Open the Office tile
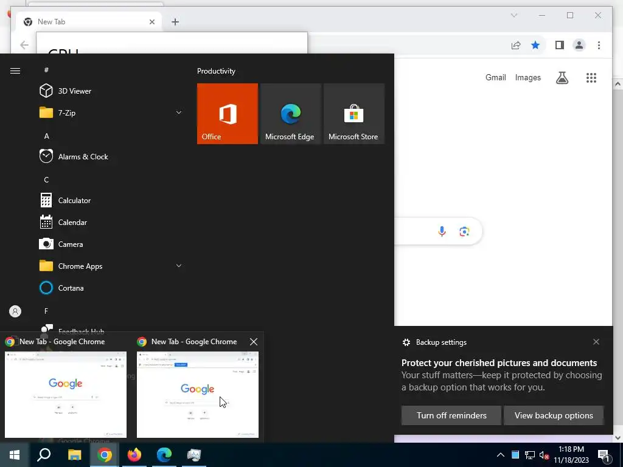Image resolution: width=623 pixels, height=467 pixels. point(228,114)
